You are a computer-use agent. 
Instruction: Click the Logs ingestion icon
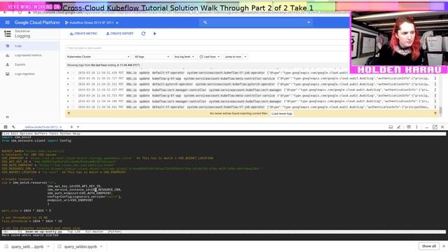(x=8, y=73)
